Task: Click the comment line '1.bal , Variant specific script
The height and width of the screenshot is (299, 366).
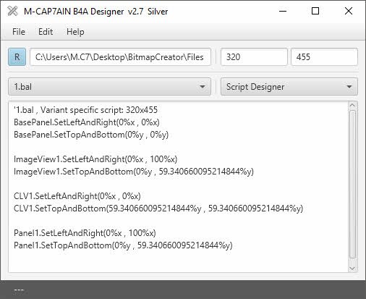Action: pos(85,110)
